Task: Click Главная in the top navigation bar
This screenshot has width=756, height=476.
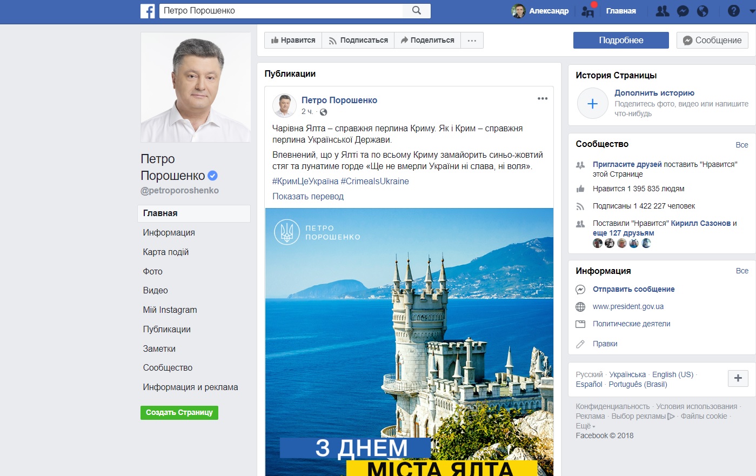Action: point(621,11)
